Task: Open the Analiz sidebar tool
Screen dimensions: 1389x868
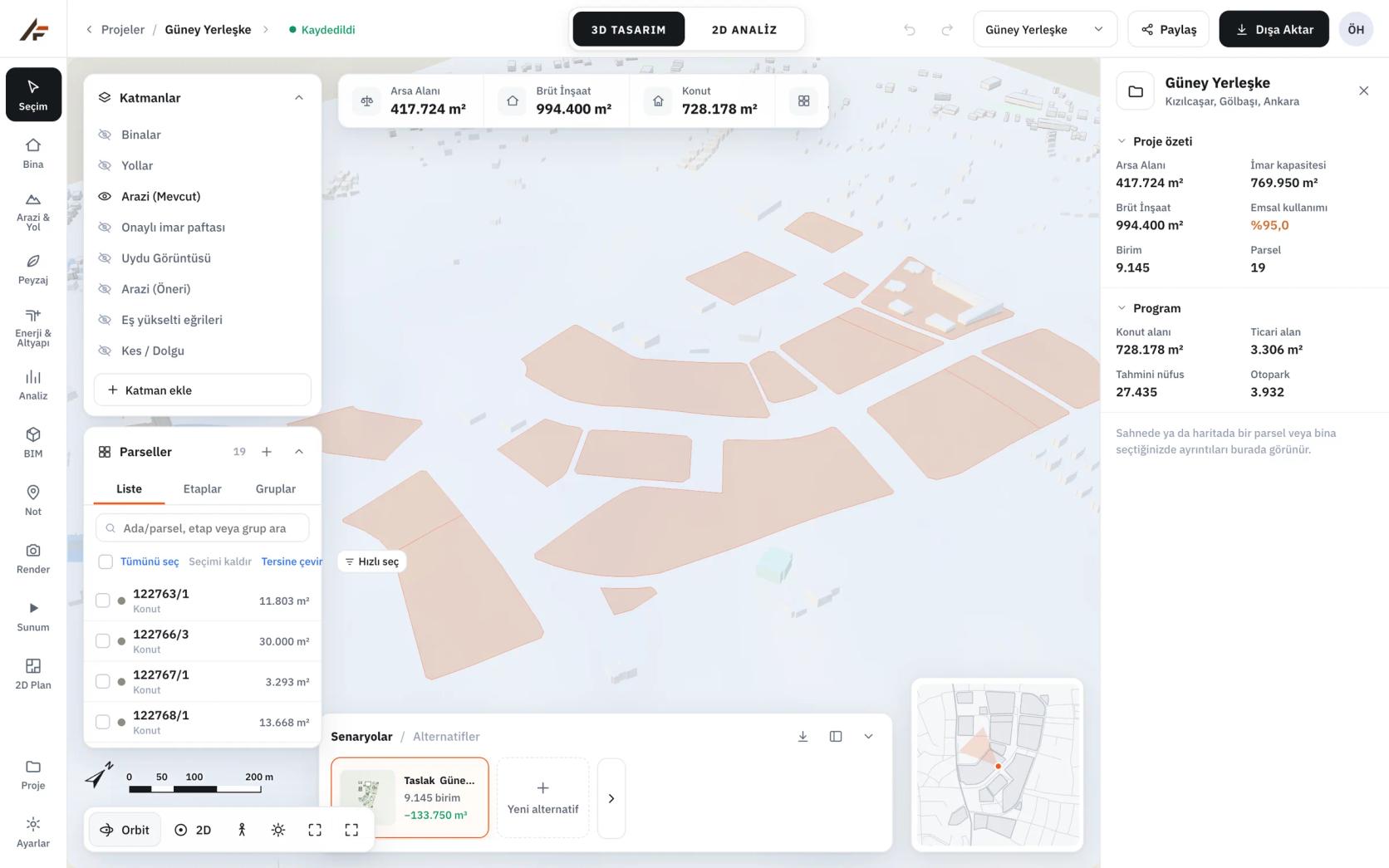Action: point(33,385)
